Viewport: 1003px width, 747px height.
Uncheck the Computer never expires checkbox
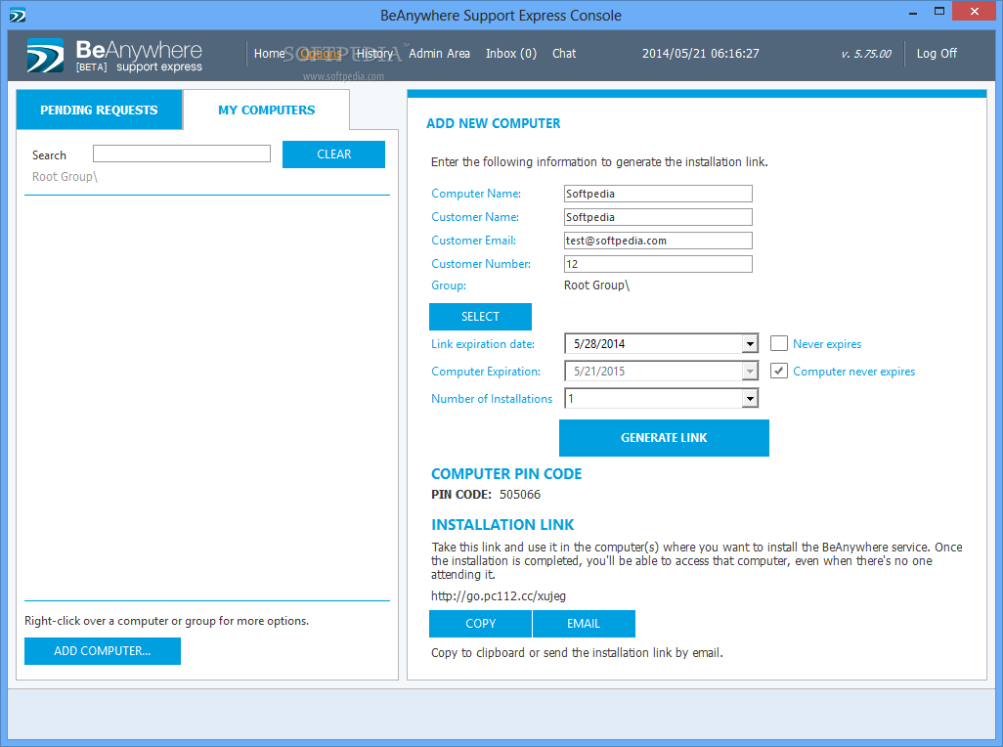click(x=778, y=371)
